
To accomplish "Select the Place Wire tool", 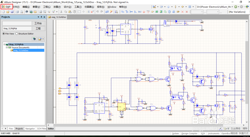I will pos(122,12).
